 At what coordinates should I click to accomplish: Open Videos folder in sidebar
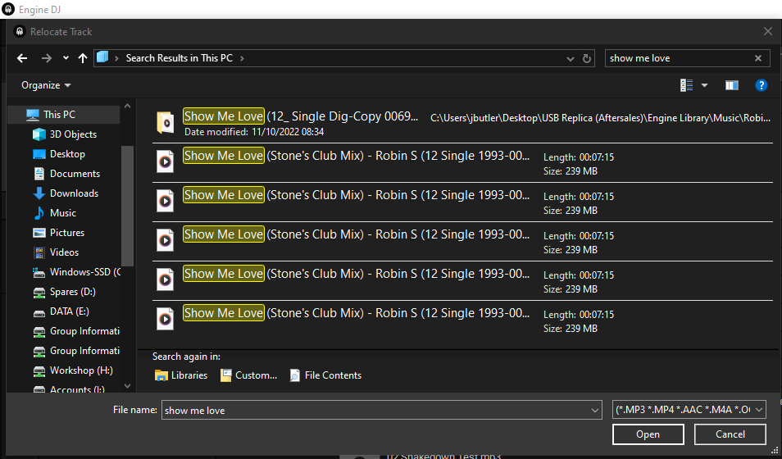pos(64,252)
